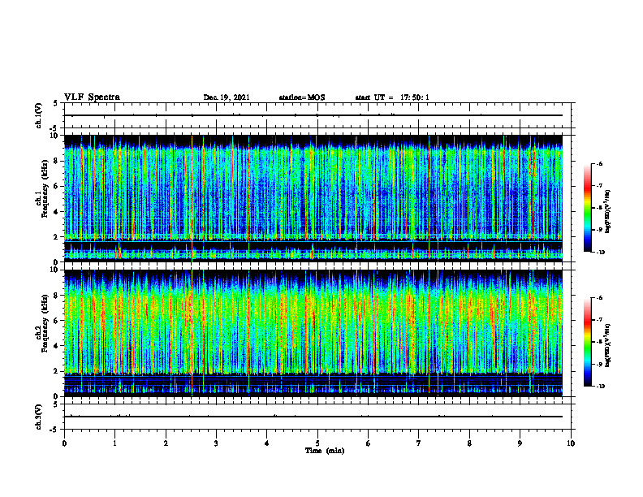This screenshot has width=643, height=497.
Task: Click the "-10" label on ch.1 color bar
Action: pos(600,253)
